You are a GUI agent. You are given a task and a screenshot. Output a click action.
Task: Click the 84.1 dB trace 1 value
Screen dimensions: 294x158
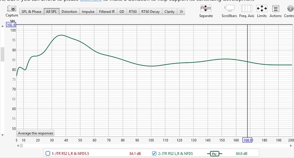(135, 153)
